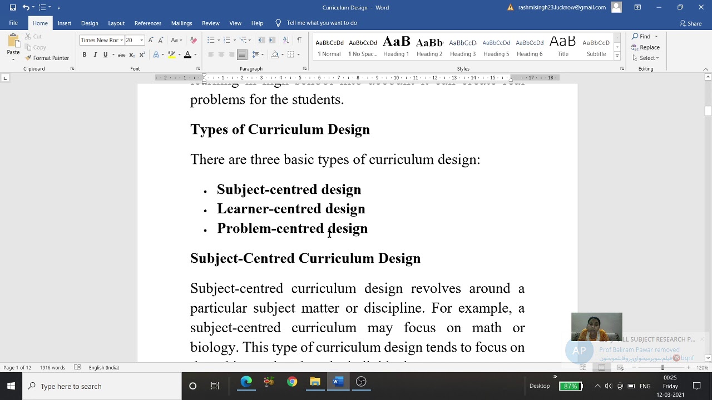Image resolution: width=712 pixels, height=400 pixels.
Task: Toggle Underline formatting
Action: (x=105, y=54)
